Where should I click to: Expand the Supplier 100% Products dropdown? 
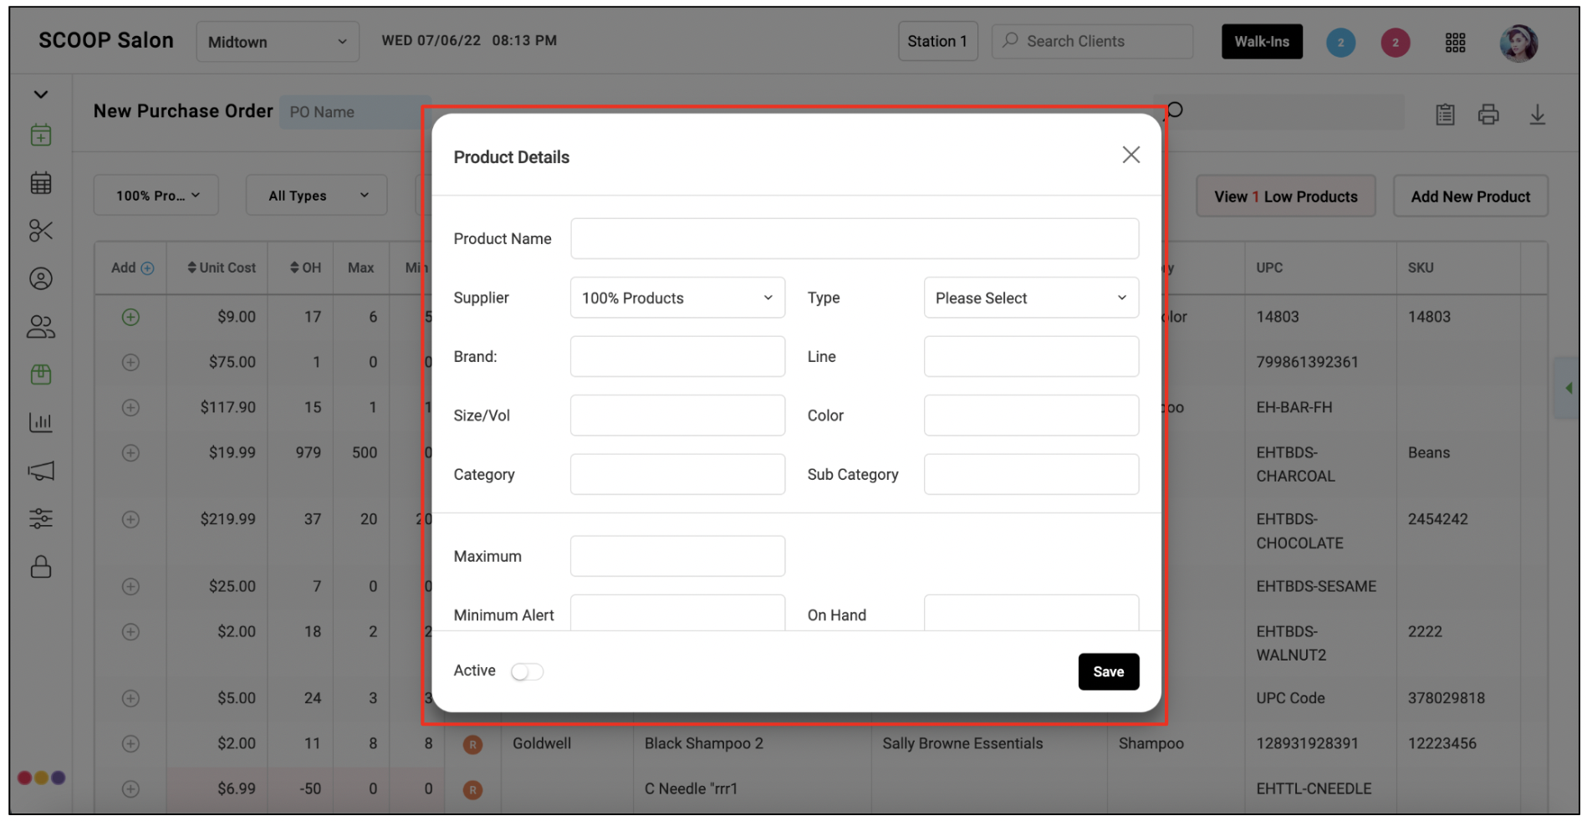[677, 298]
